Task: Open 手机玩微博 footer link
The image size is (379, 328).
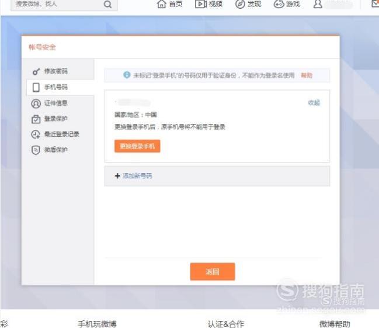Action: (x=97, y=324)
